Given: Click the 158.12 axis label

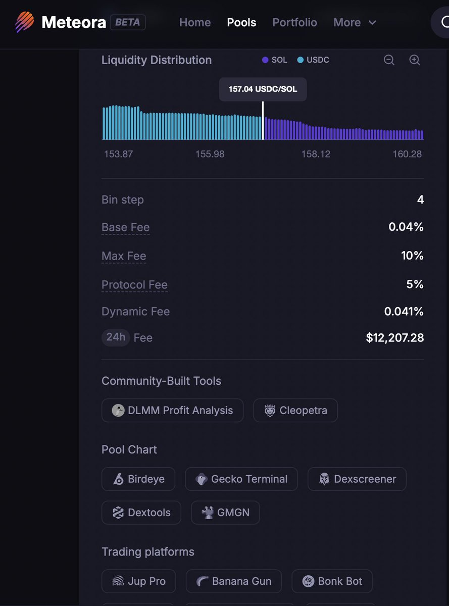Looking at the screenshot, I should pos(316,154).
